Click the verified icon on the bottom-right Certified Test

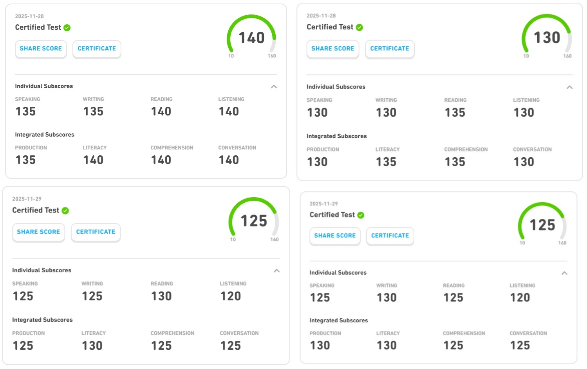tap(361, 215)
